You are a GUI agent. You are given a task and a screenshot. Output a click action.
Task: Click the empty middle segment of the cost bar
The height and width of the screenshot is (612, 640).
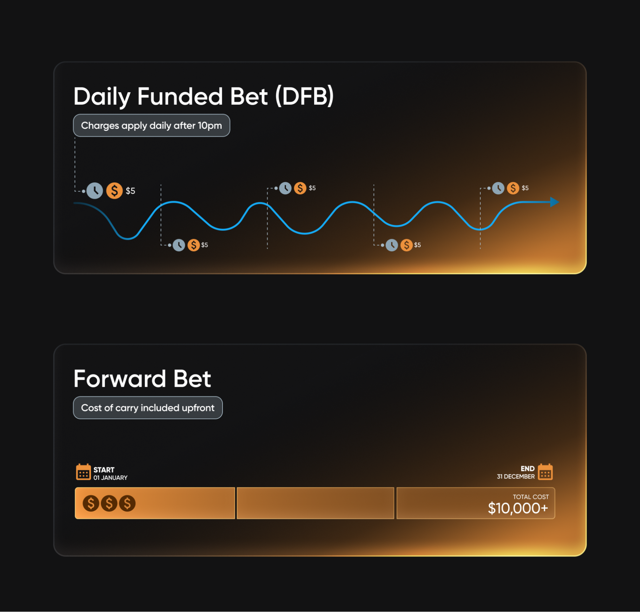(315, 503)
